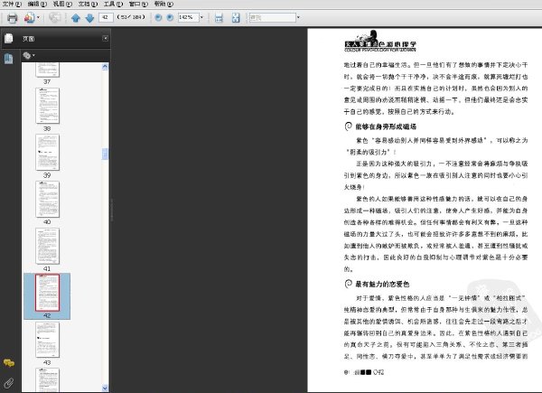The image size is (542, 393).
Task: Open the 文档 (Document) menu
Action: point(88,4)
